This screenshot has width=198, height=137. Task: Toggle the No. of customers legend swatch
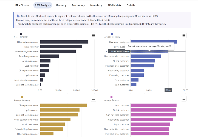pyautogui.click(x=21, y=34)
